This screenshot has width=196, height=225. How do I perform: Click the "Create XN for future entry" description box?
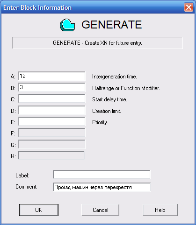[97, 43]
